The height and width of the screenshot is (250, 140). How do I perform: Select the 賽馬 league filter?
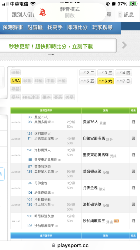(58, 97)
